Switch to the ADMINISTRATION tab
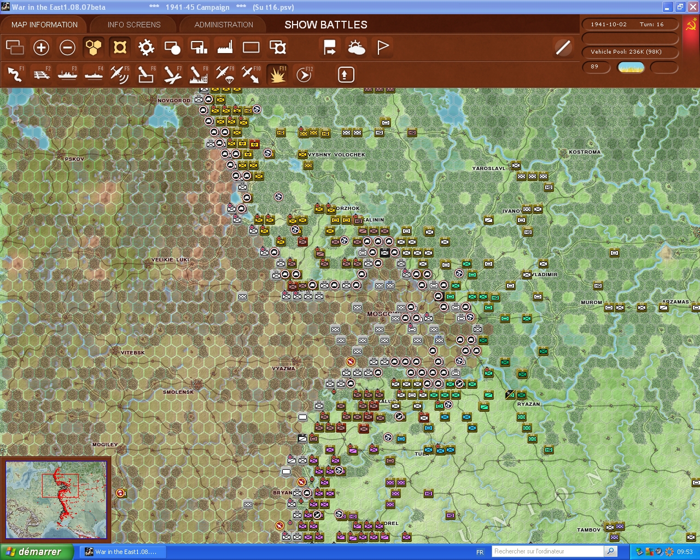This screenshot has width=700, height=560. [224, 25]
